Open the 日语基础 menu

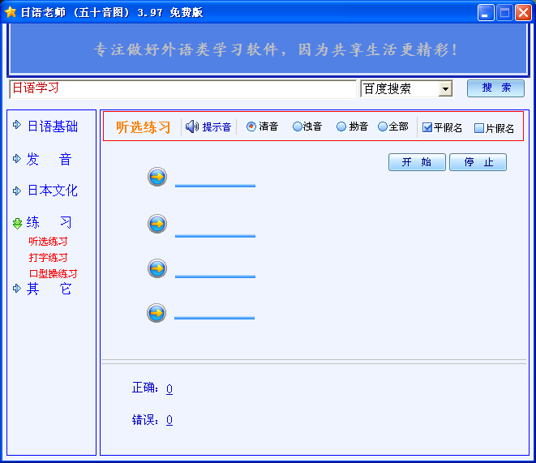[53, 126]
